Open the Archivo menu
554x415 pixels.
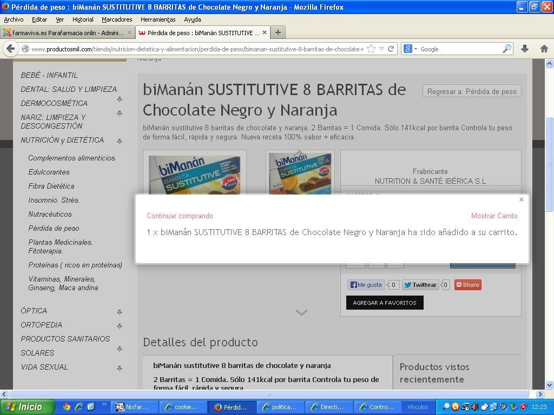point(14,19)
